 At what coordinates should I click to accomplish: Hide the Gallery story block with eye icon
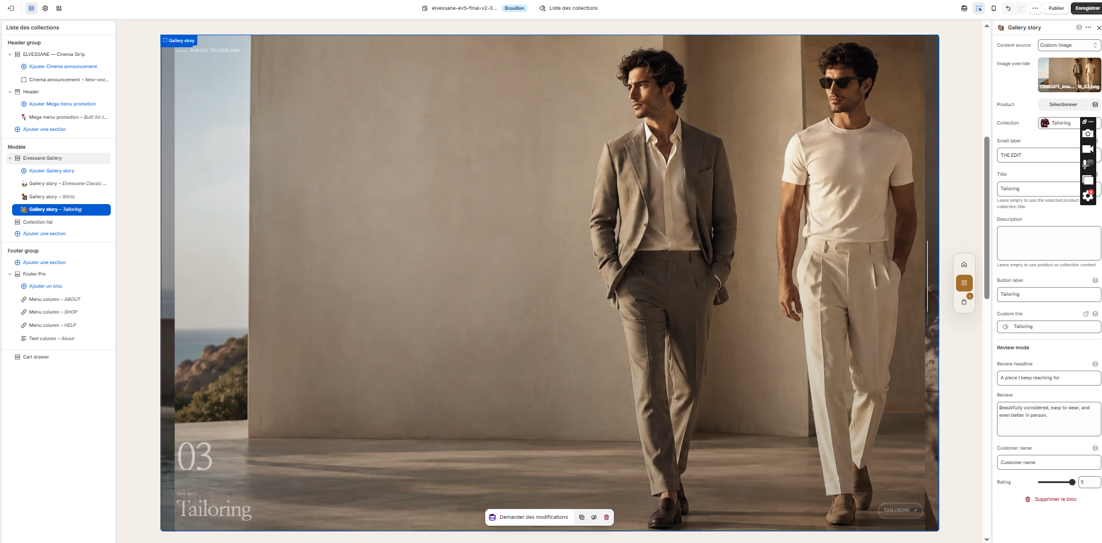[x=594, y=517]
